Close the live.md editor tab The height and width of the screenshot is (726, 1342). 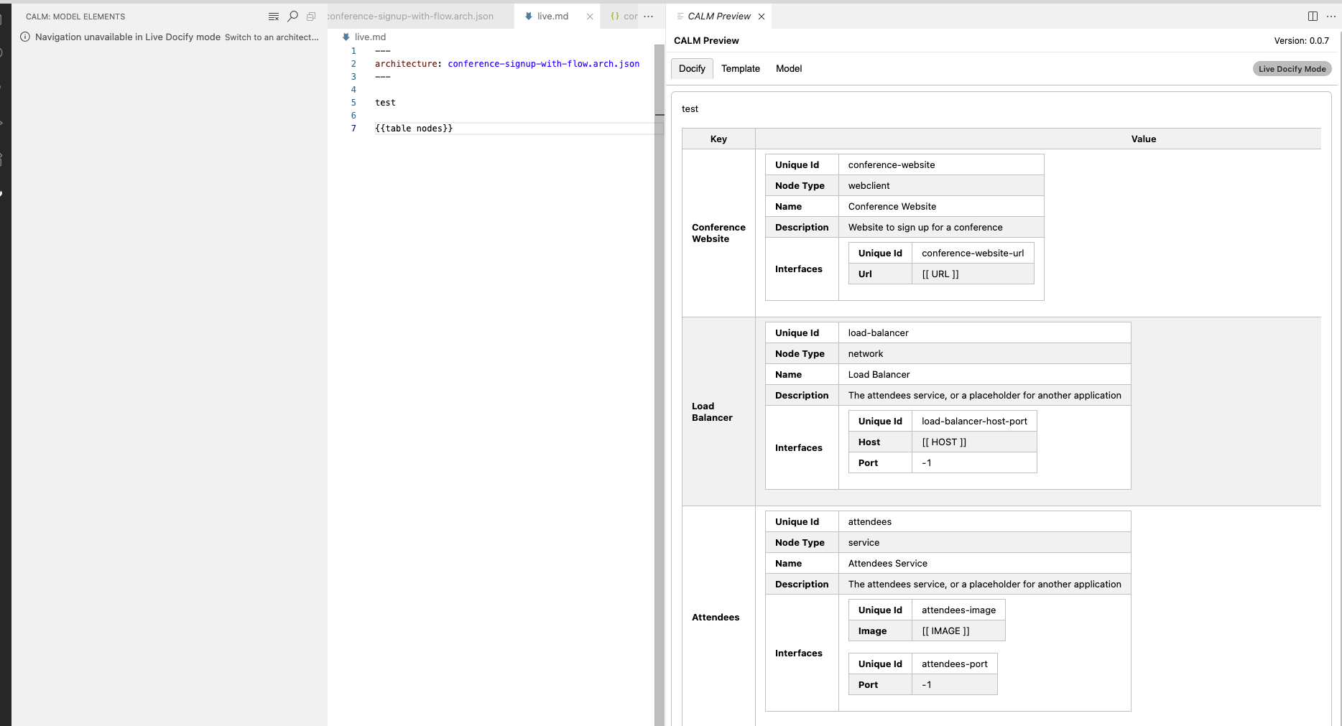tap(590, 16)
